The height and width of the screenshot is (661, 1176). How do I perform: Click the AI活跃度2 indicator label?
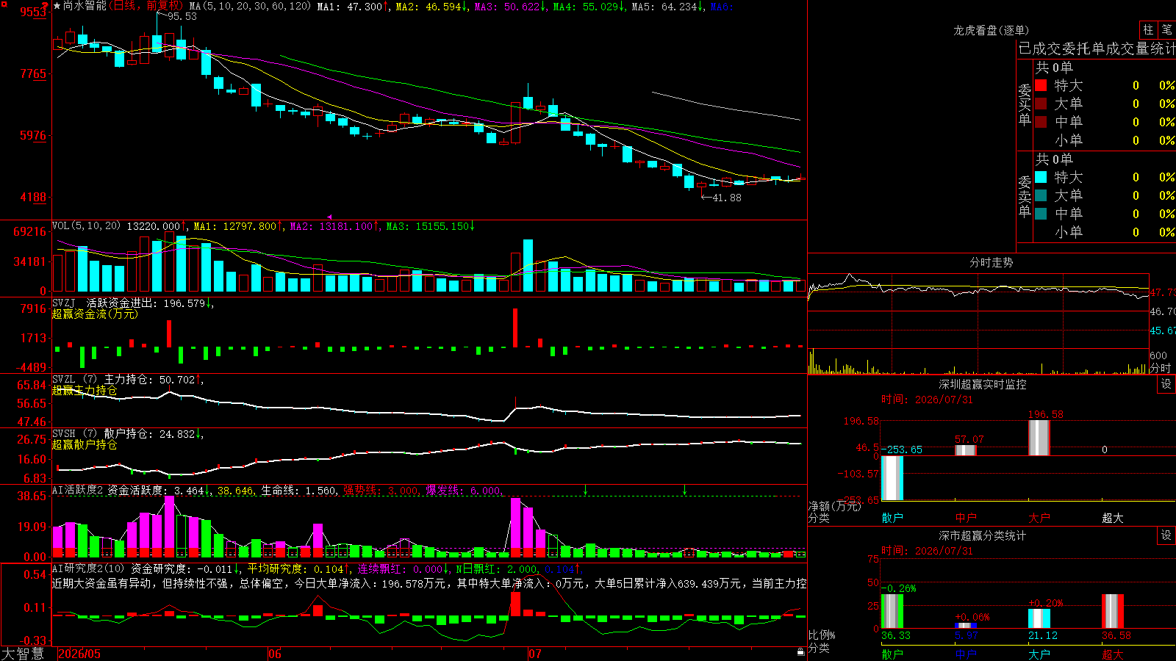coord(77,490)
